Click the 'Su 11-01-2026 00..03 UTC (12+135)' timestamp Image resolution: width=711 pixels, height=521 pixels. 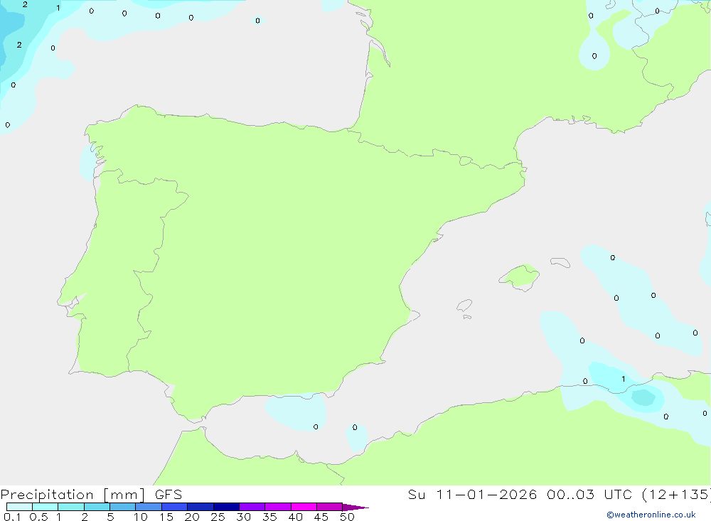click(559, 494)
